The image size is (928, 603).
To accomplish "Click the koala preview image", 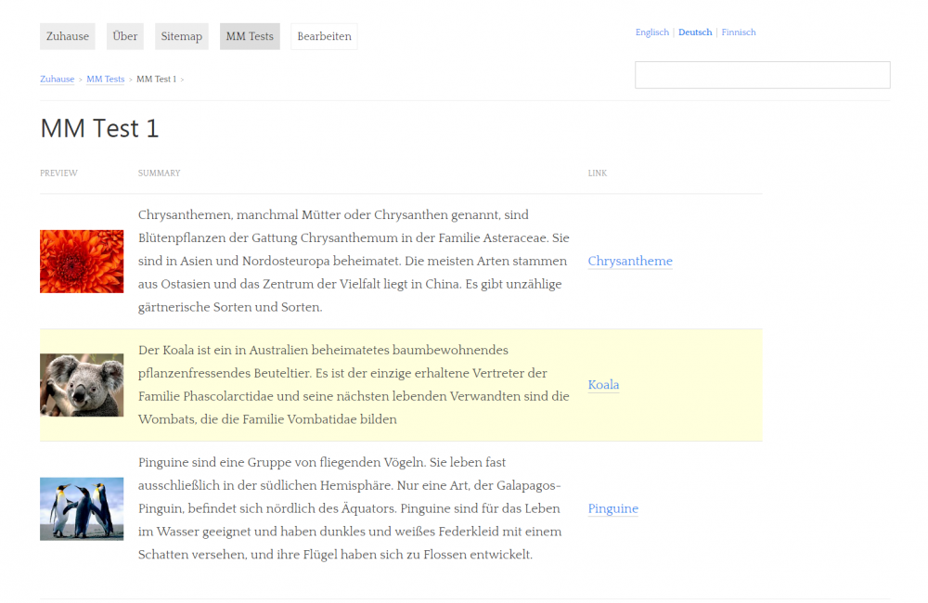I will [82, 385].
